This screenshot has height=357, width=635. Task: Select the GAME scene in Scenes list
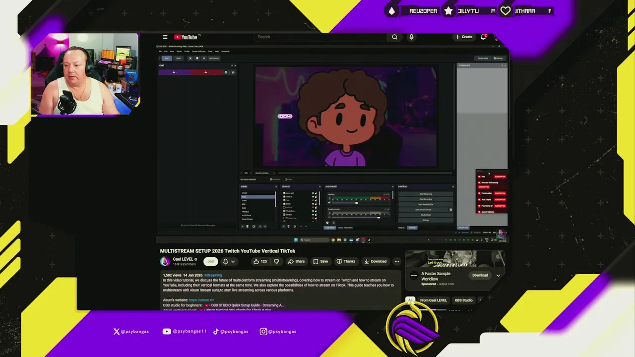tap(245, 200)
